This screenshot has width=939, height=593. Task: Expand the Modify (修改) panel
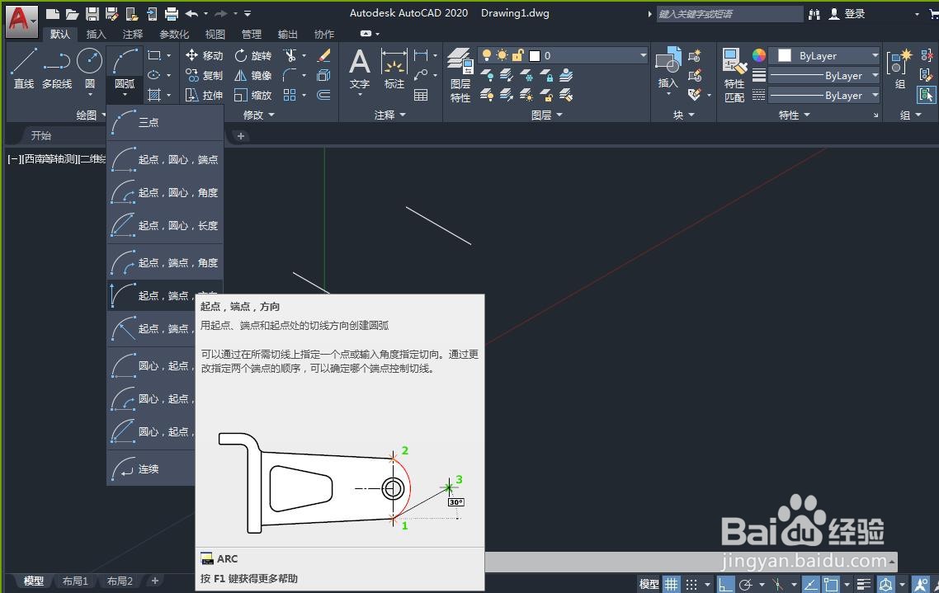(x=259, y=115)
